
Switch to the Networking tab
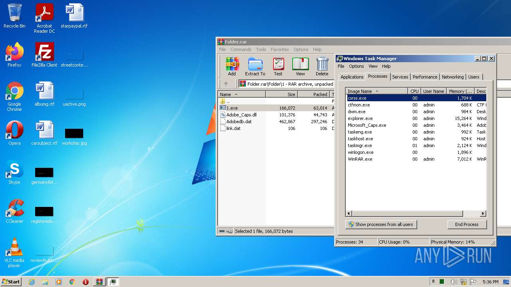453,77
